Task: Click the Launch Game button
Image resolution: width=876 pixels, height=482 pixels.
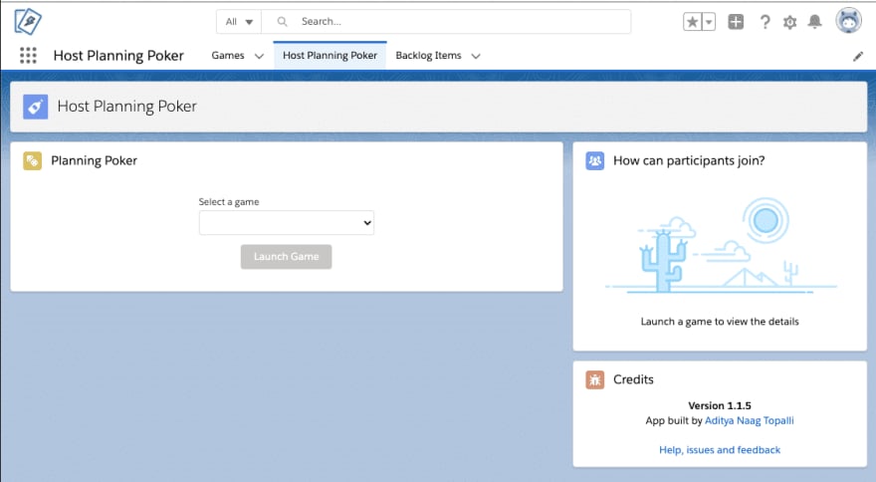Action: pos(286,257)
